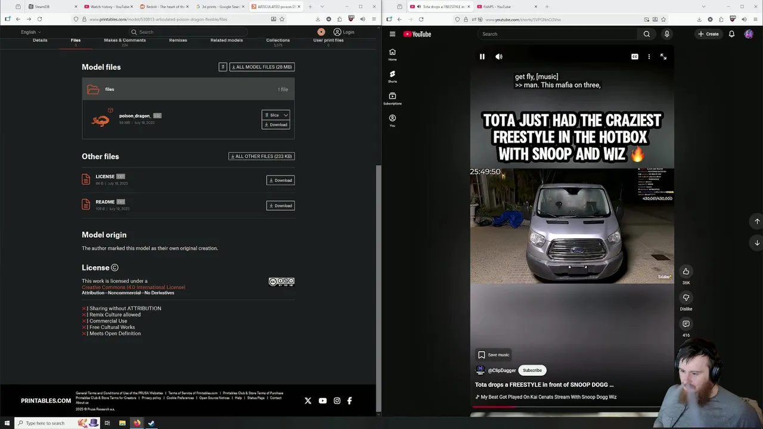The width and height of the screenshot is (763, 429).
Task: Open the Shorts three-dot more options menu
Action: click(x=649, y=57)
